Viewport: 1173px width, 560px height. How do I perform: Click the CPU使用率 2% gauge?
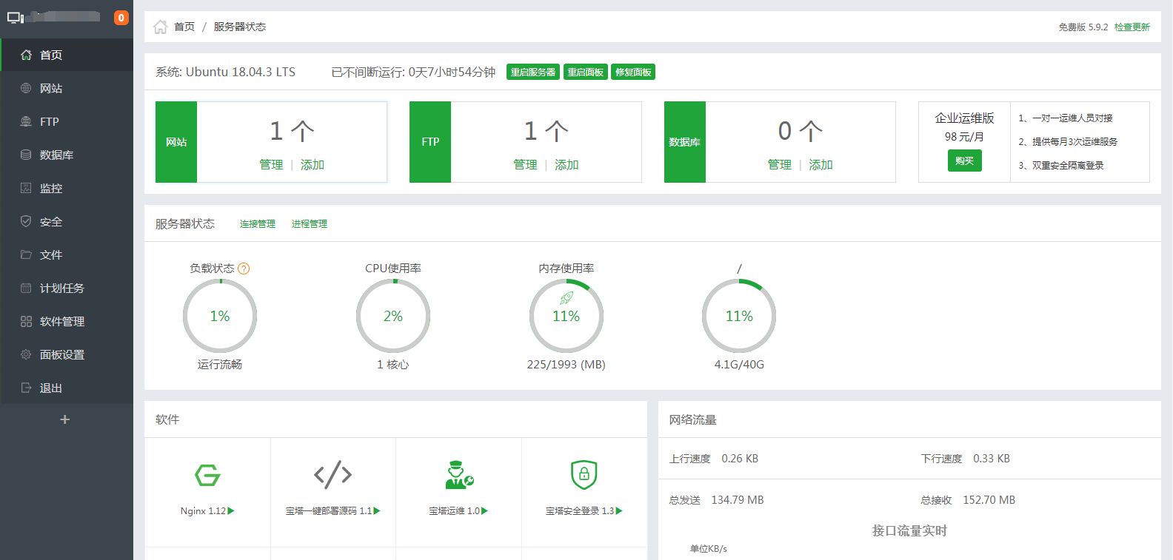[x=393, y=316]
